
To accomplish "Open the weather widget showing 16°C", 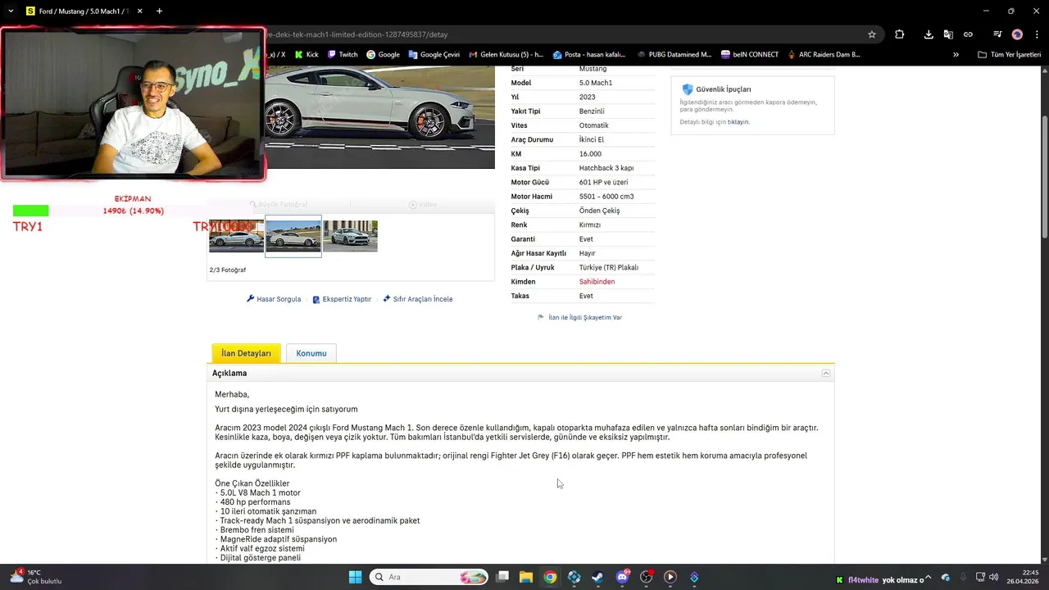I will pos(36,577).
